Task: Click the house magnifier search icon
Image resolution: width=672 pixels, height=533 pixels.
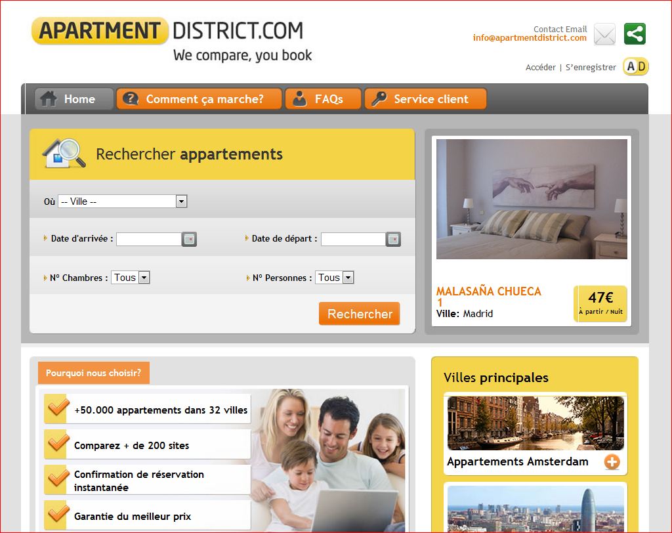Action: pyautogui.click(x=64, y=154)
